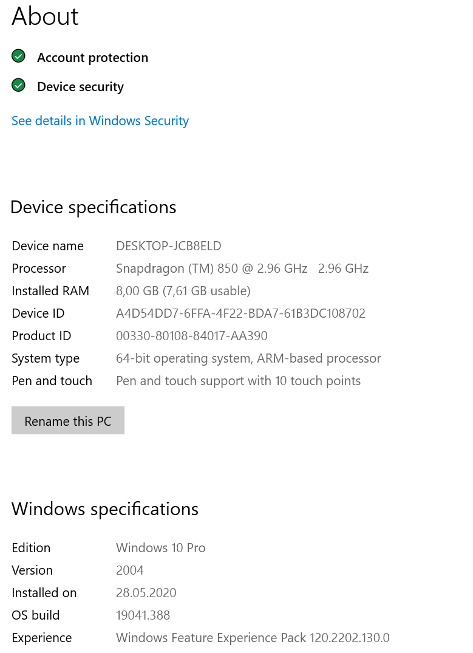Click the Device security status label
Viewport: 473px width, 653px height.
[x=80, y=87]
